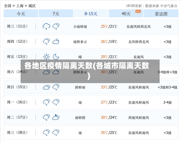Click the hot badge on 40天

(138, 12)
